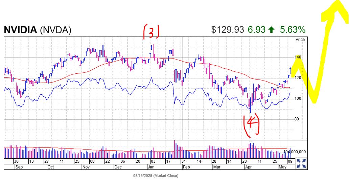Click the 09 date label near May
The width and height of the screenshot is (349, 183).
[290, 161]
